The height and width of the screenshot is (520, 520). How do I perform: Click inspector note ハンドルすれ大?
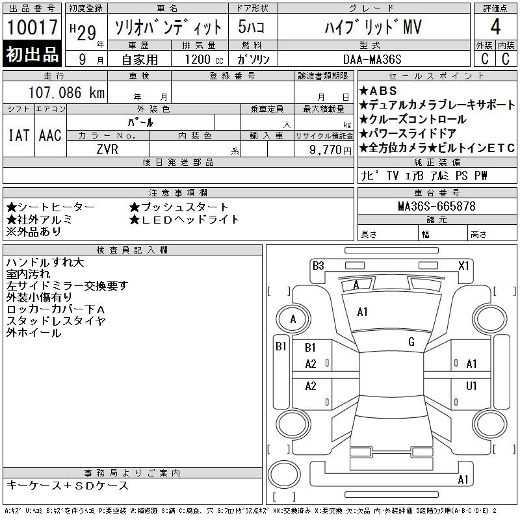(x=45, y=263)
